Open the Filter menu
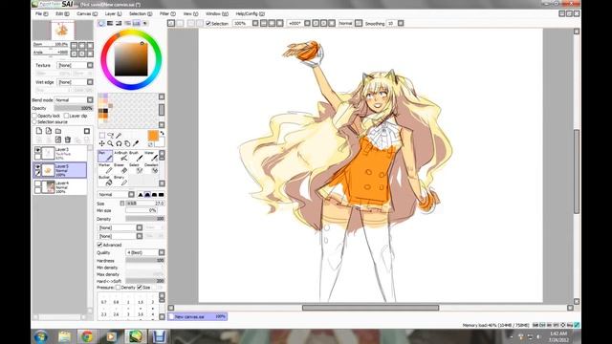612x344 pixels. click(167, 13)
